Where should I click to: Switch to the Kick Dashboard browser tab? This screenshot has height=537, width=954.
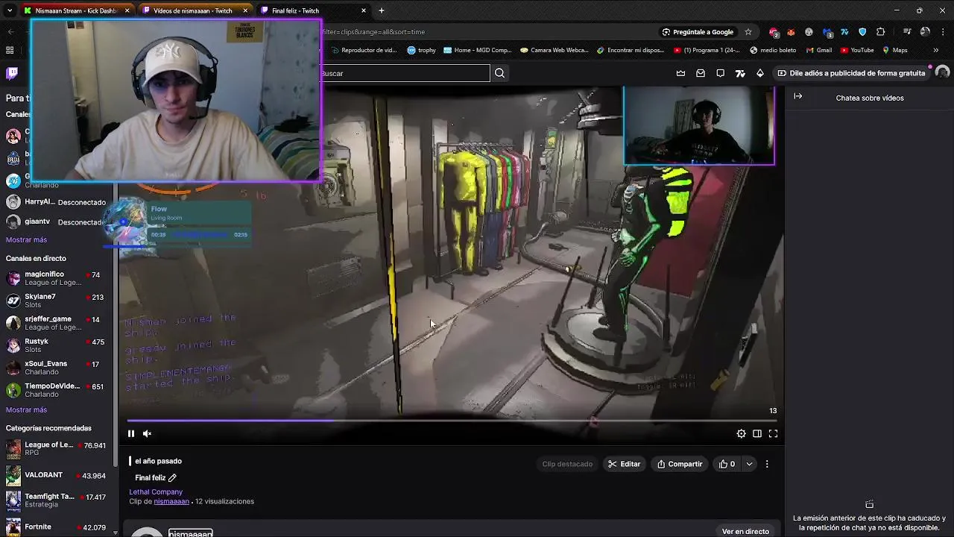77,10
